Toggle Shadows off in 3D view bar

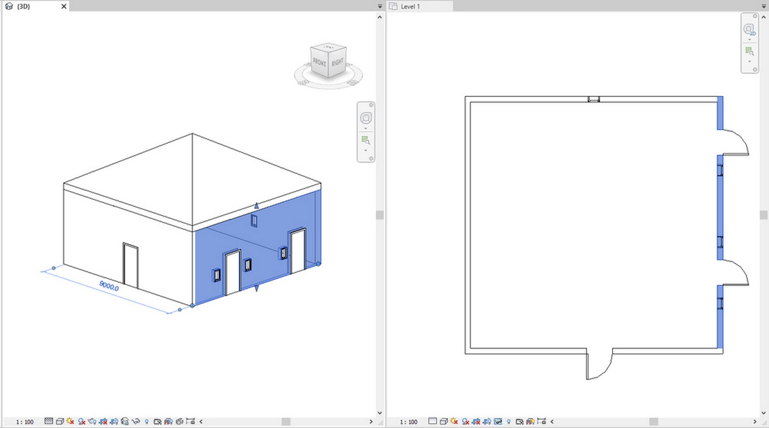pyautogui.click(x=82, y=421)
